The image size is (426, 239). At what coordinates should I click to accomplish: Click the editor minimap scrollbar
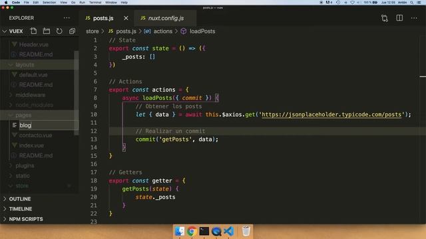click(x=423, y=130)
